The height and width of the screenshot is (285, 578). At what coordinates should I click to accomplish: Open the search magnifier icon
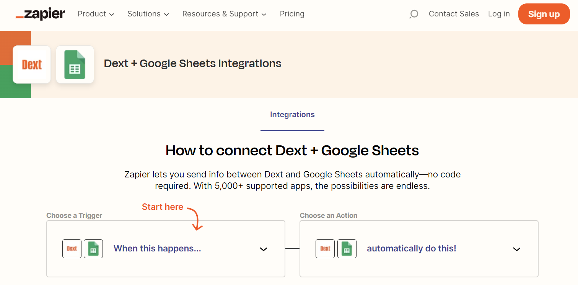(x=414, y=14)
